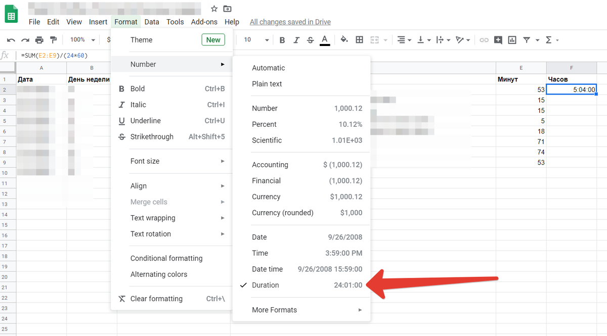
Task: Close the open Format menu
Action: [125, 22]
